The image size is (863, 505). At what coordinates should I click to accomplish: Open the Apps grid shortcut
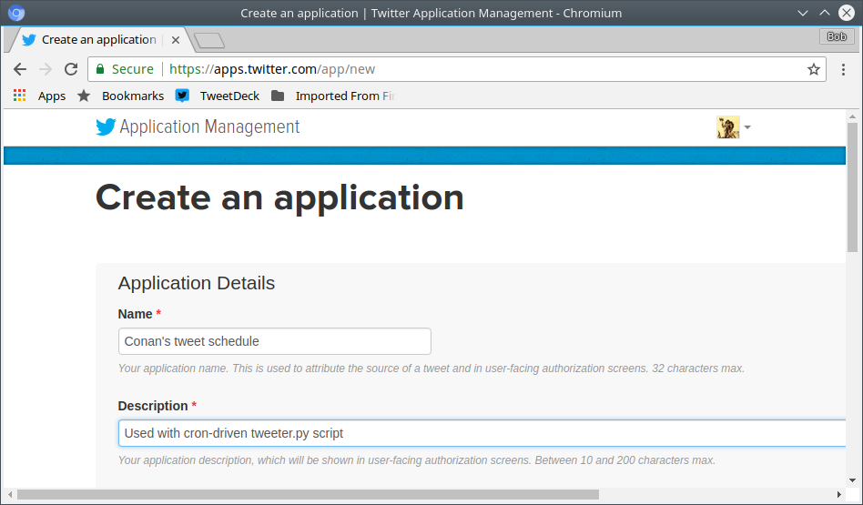[x=20, y=96]
